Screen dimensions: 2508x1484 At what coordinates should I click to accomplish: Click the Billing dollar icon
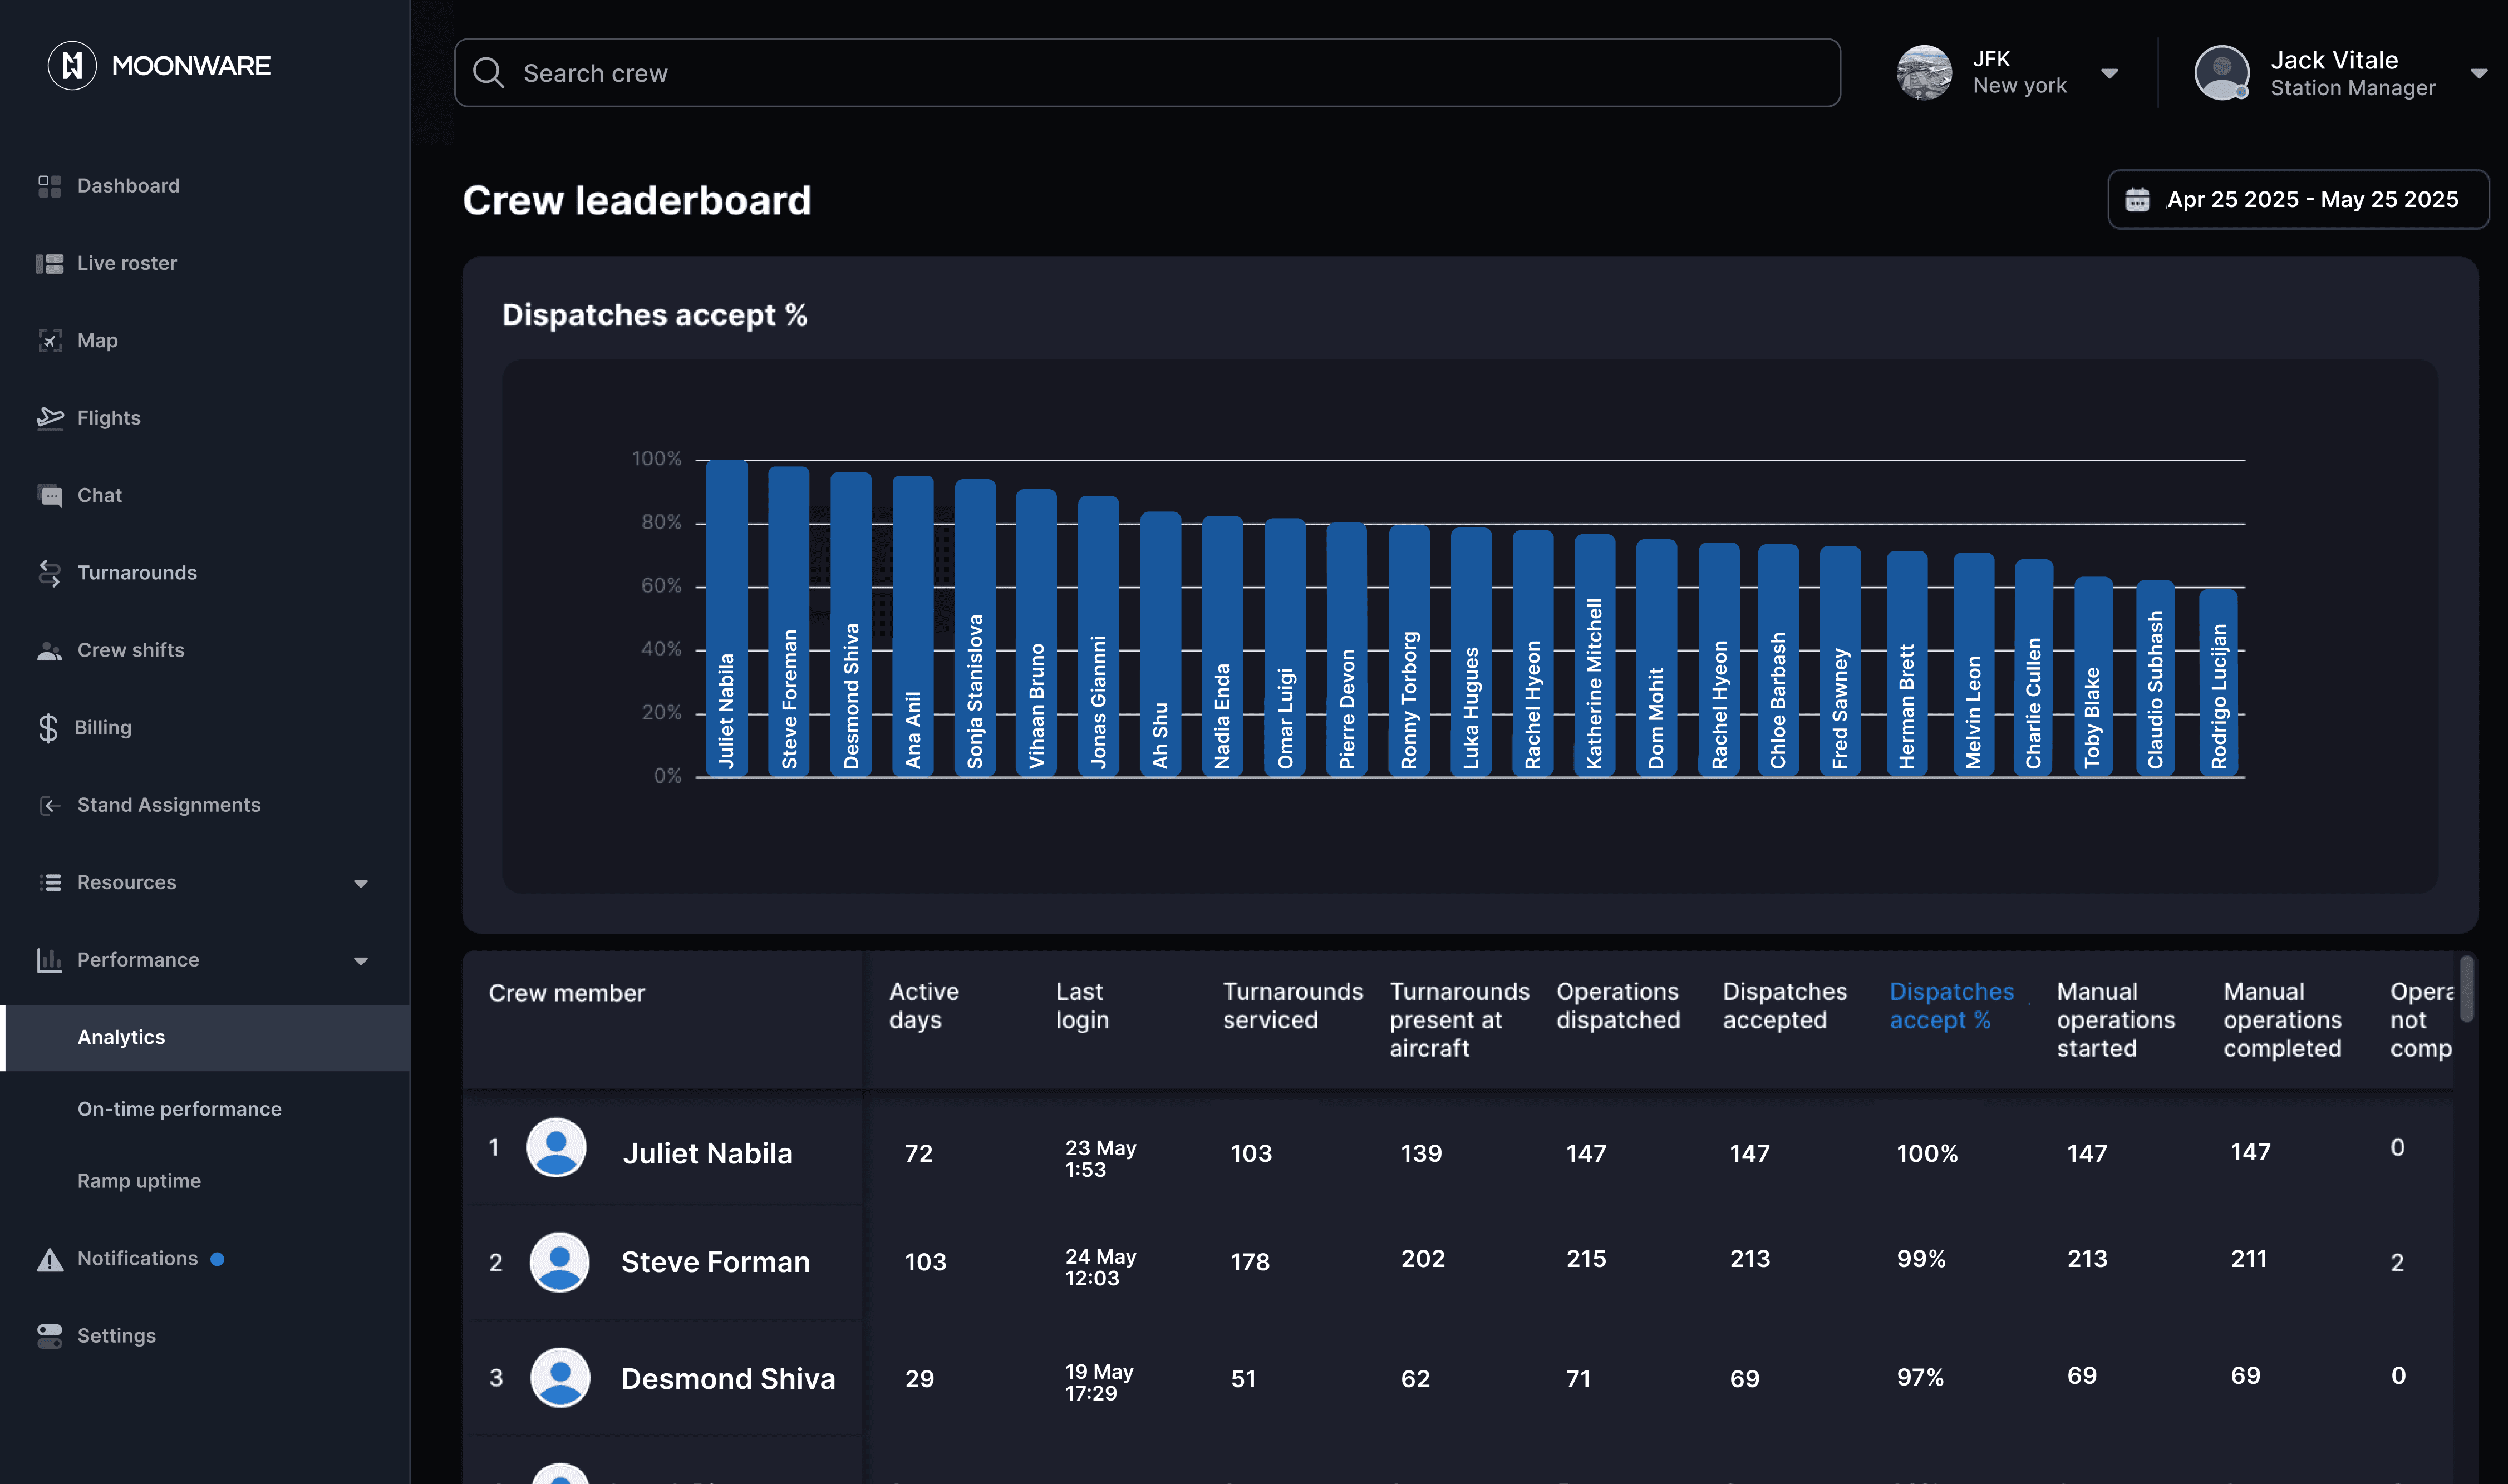(x=48, y=728)
